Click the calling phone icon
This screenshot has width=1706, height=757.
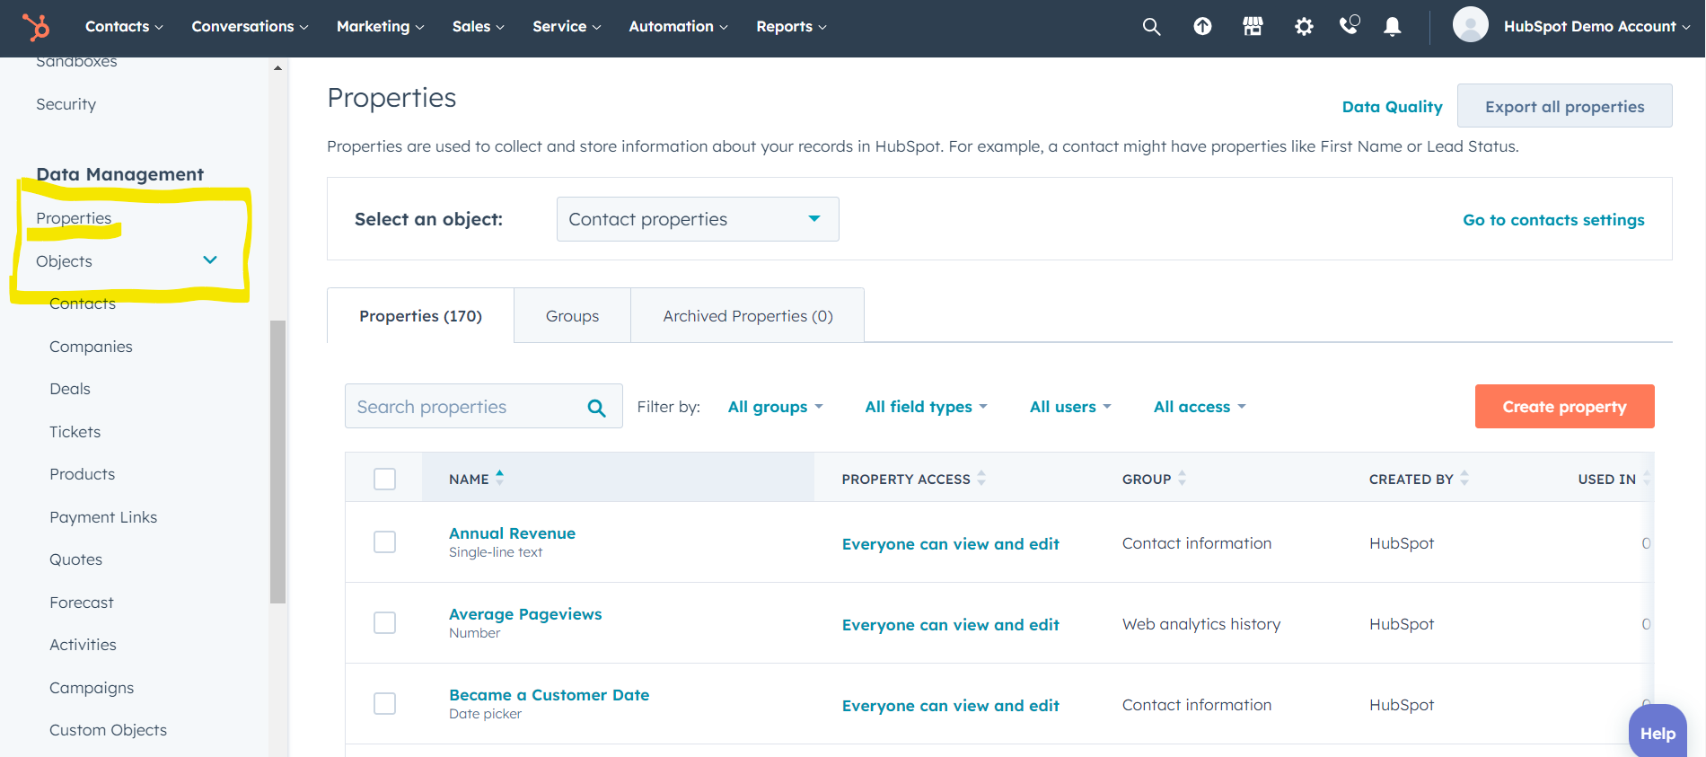[1349, 25]
